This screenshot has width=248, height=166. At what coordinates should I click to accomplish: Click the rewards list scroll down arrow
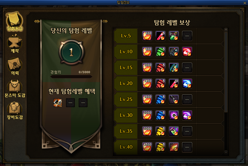[226, 152]
